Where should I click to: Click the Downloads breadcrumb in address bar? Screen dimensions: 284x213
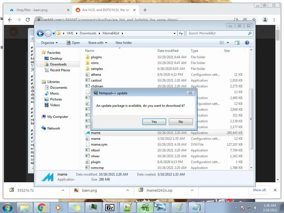[88, 33]
